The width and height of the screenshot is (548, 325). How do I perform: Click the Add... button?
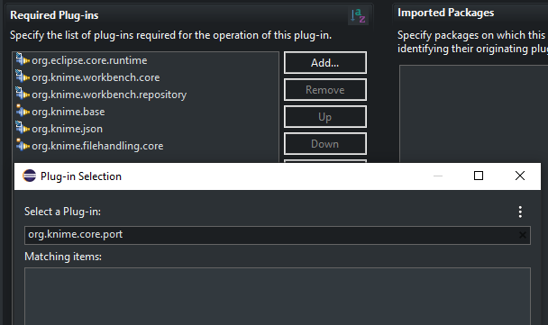point(325,63)
